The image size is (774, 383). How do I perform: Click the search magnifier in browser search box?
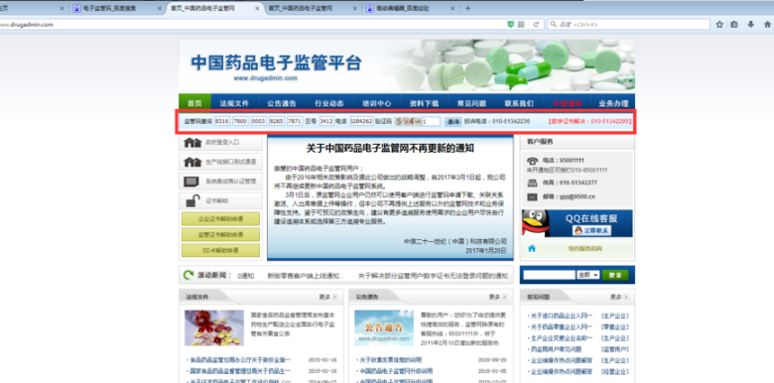[x=554, y=24]
